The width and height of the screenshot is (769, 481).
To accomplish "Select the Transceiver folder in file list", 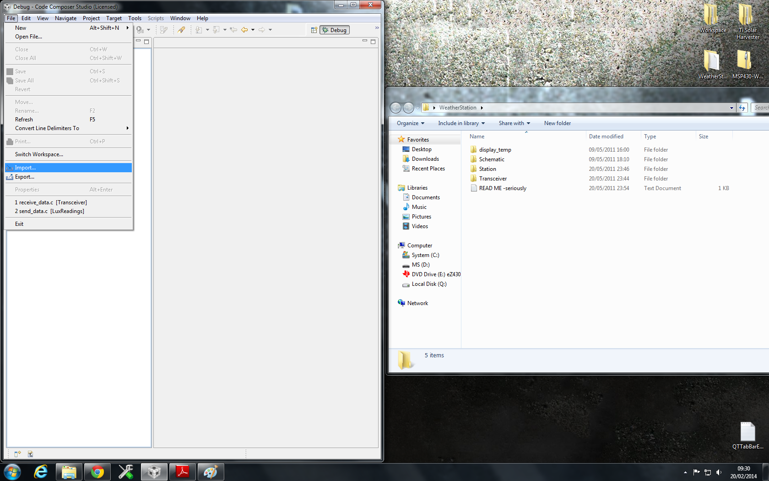I will coord(493,179).
